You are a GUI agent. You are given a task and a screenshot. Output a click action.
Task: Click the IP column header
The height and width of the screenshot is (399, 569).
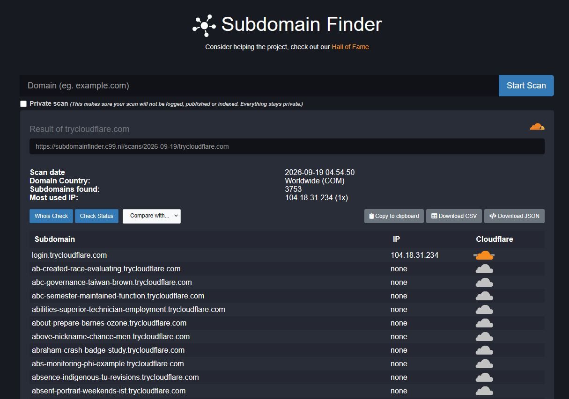(x=396, y=239)
